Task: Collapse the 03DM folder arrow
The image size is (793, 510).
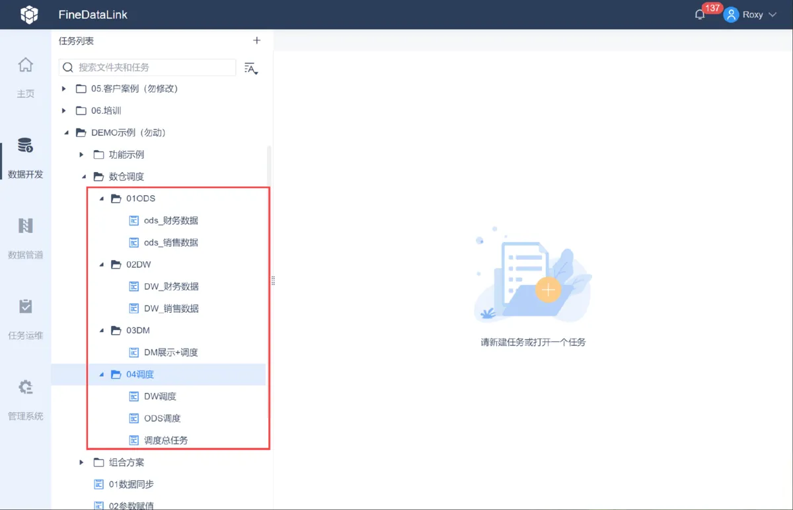Action: tap(102, 331)
